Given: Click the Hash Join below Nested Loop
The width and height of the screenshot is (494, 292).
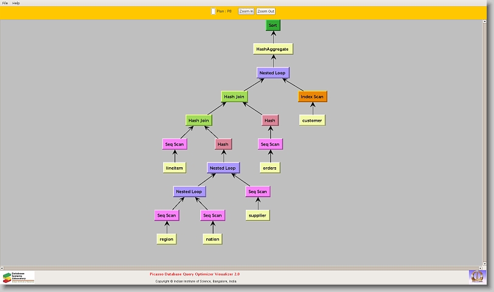Looking at the screenshot, I should coord(237,97).
